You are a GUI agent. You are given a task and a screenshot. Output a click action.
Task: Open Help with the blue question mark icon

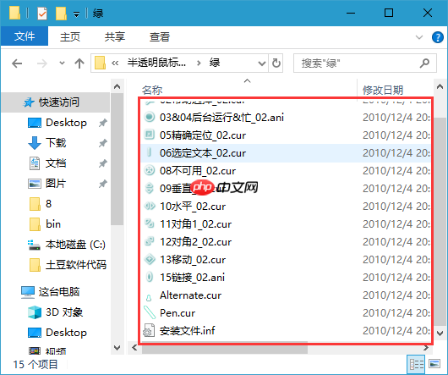coord(437,37)
